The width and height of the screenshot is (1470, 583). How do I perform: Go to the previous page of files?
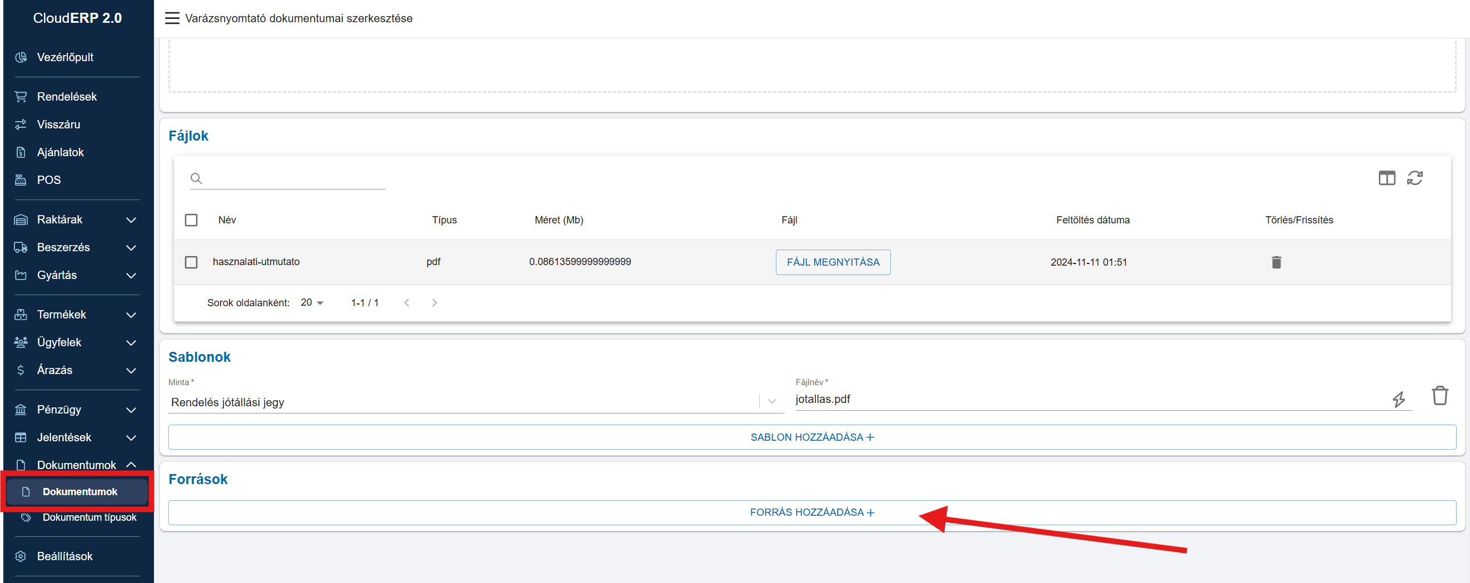pos(407,303)
